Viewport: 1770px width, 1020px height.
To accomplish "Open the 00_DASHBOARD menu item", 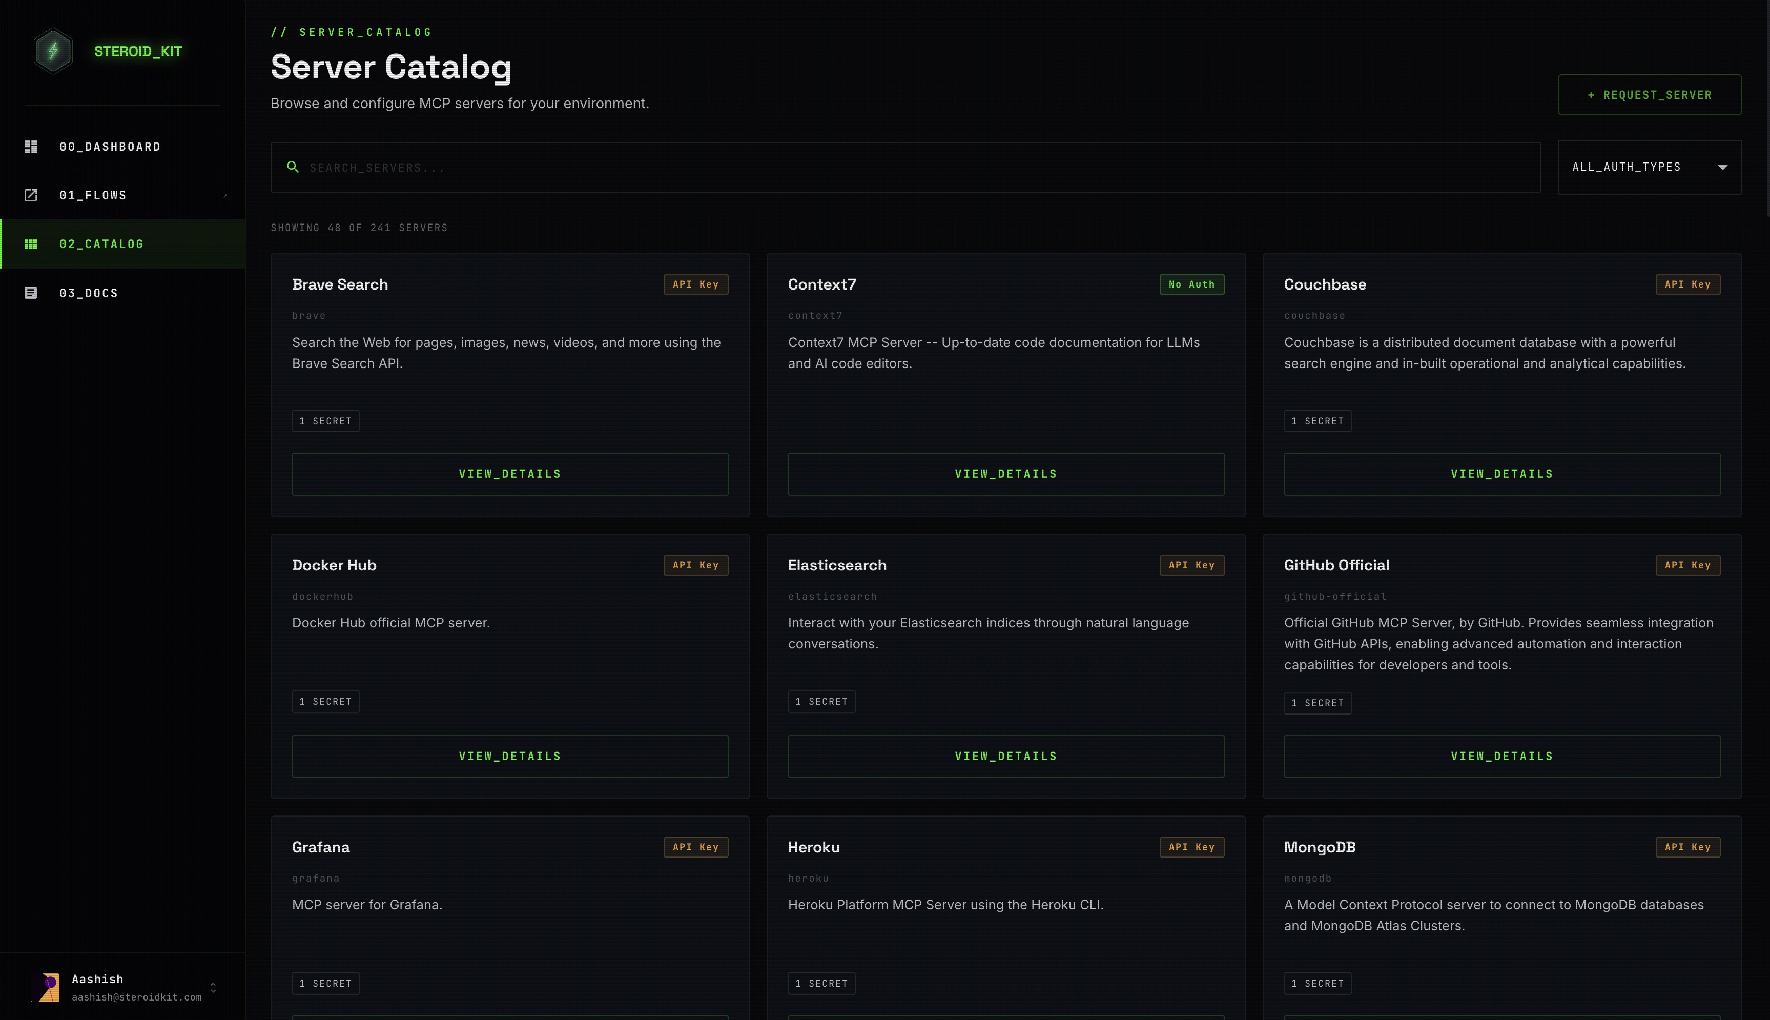I will point(122,147).
